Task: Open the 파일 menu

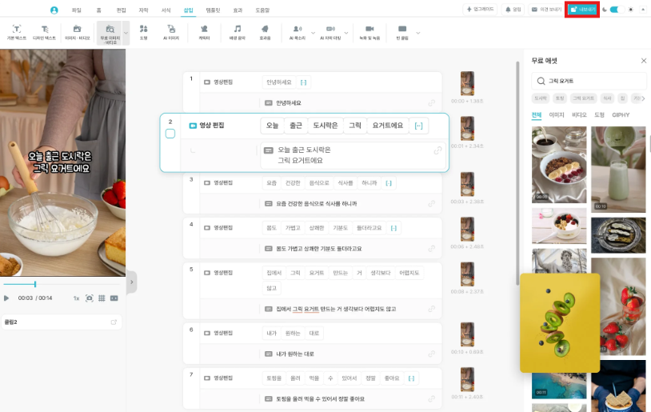Action: click(x=77, y=10)
